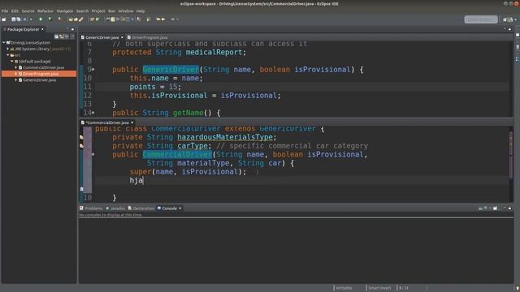Minimize the Console panel

[x=505, y=208]
